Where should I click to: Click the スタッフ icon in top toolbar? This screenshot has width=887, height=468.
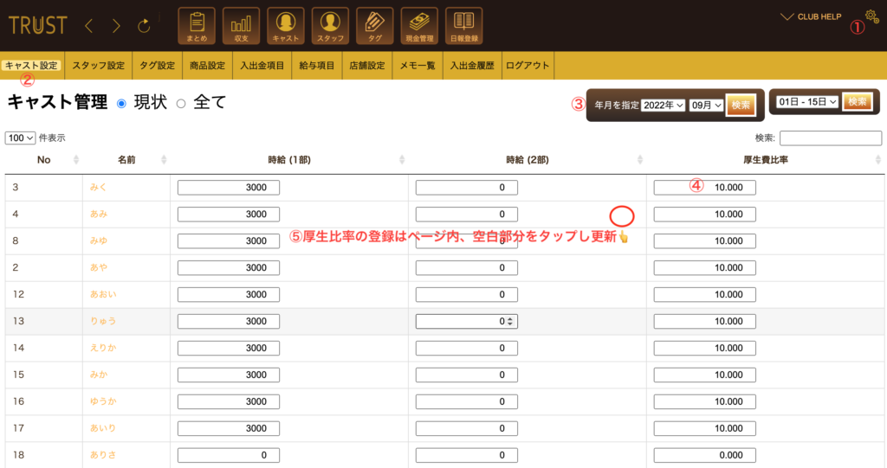click(x=329, y=26)
